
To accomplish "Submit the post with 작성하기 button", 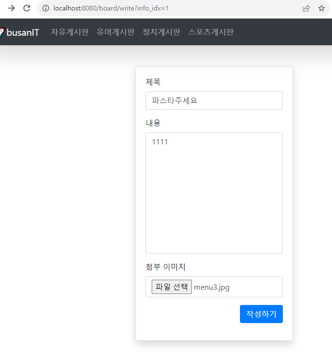I will point(261,314).
